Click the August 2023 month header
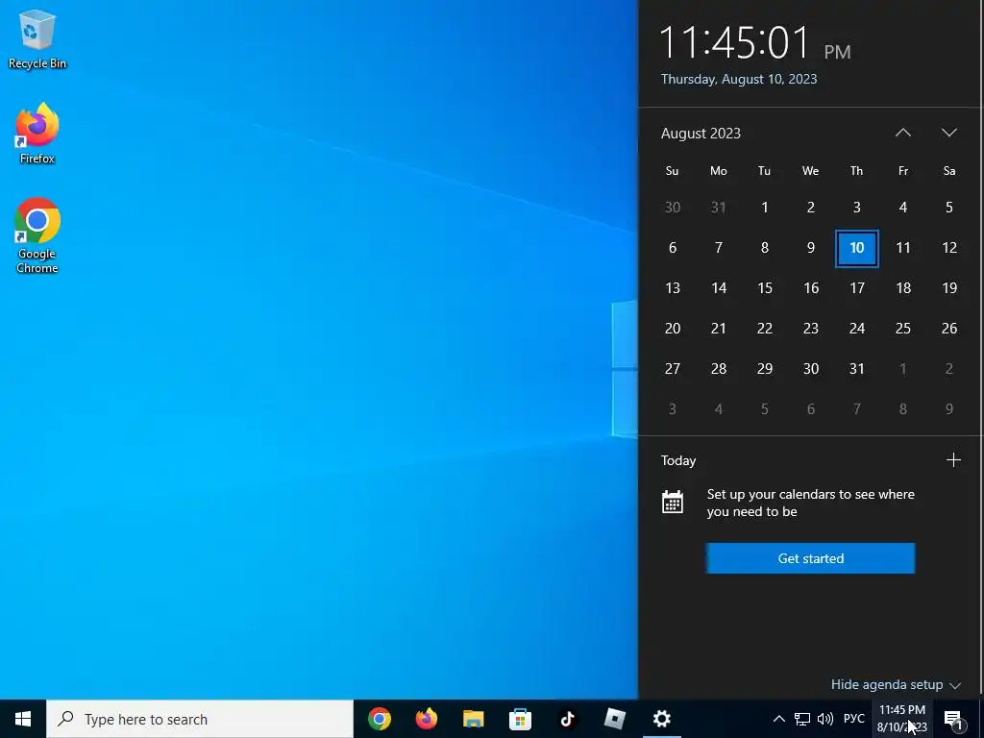Viewport: 984px width, 738px height. point(701,133)
